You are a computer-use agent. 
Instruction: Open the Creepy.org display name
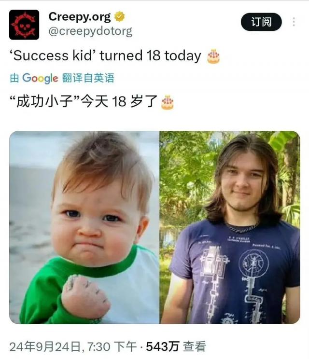[80, 17]
